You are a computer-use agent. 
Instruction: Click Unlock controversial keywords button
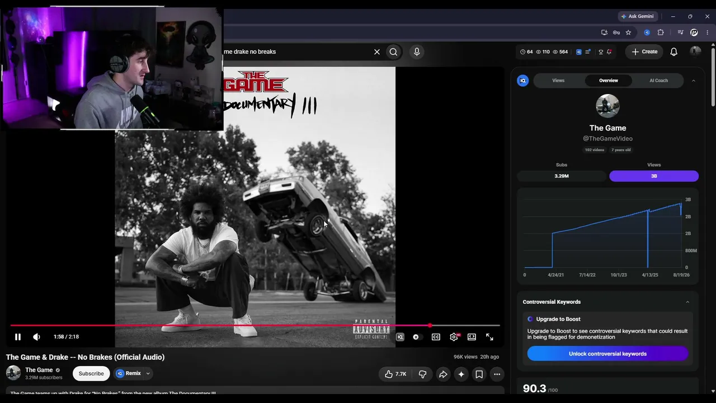click(x=607, y=354)
